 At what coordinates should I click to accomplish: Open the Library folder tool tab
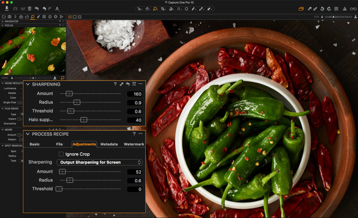4,17
